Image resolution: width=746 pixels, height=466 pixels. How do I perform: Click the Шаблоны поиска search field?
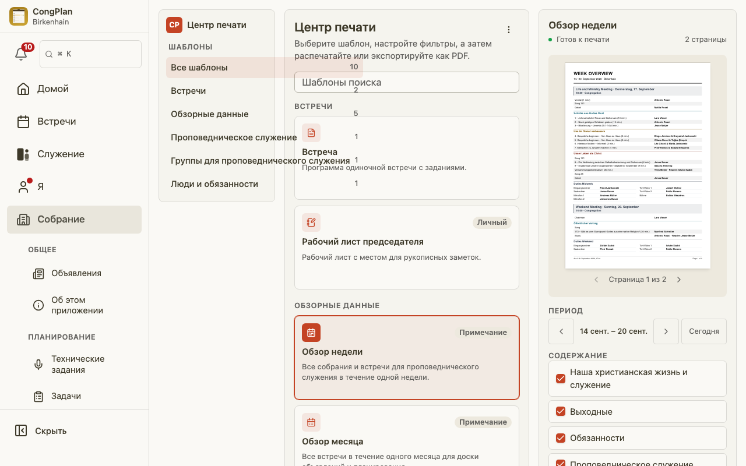[x=407, y=82]
